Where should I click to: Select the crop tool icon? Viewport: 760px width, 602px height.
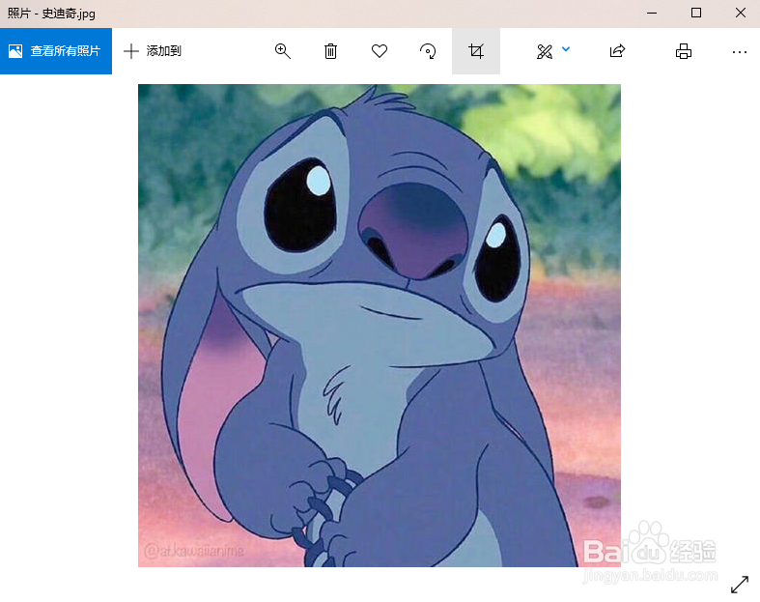[x=476, y=51]
